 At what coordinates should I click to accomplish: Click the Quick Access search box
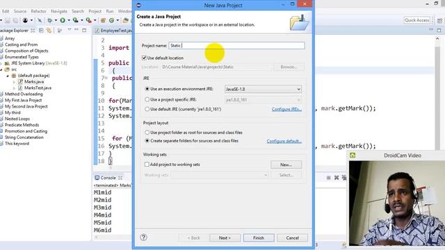pos(417,20)
